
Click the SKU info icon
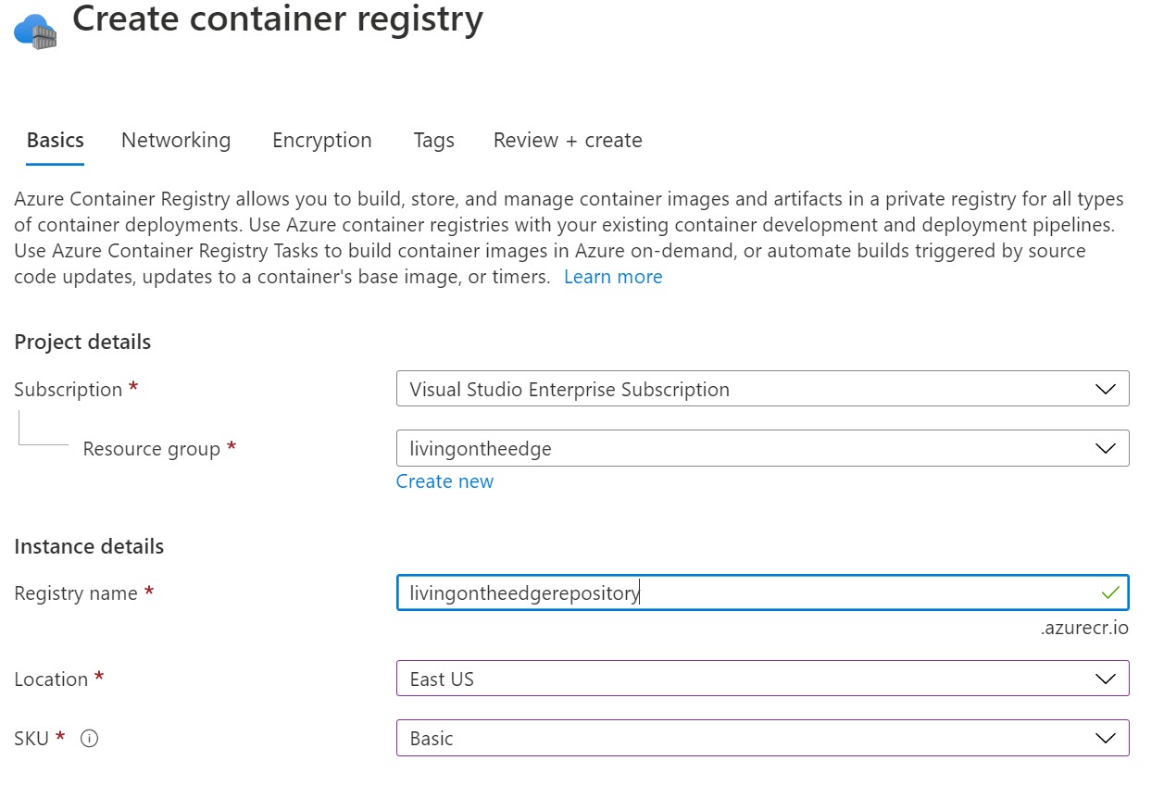coord(89,739)
